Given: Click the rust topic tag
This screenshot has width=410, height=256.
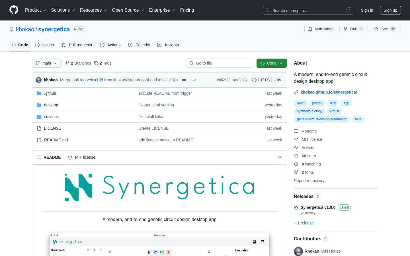Looking at the screenshot, I should coord(333,103).
